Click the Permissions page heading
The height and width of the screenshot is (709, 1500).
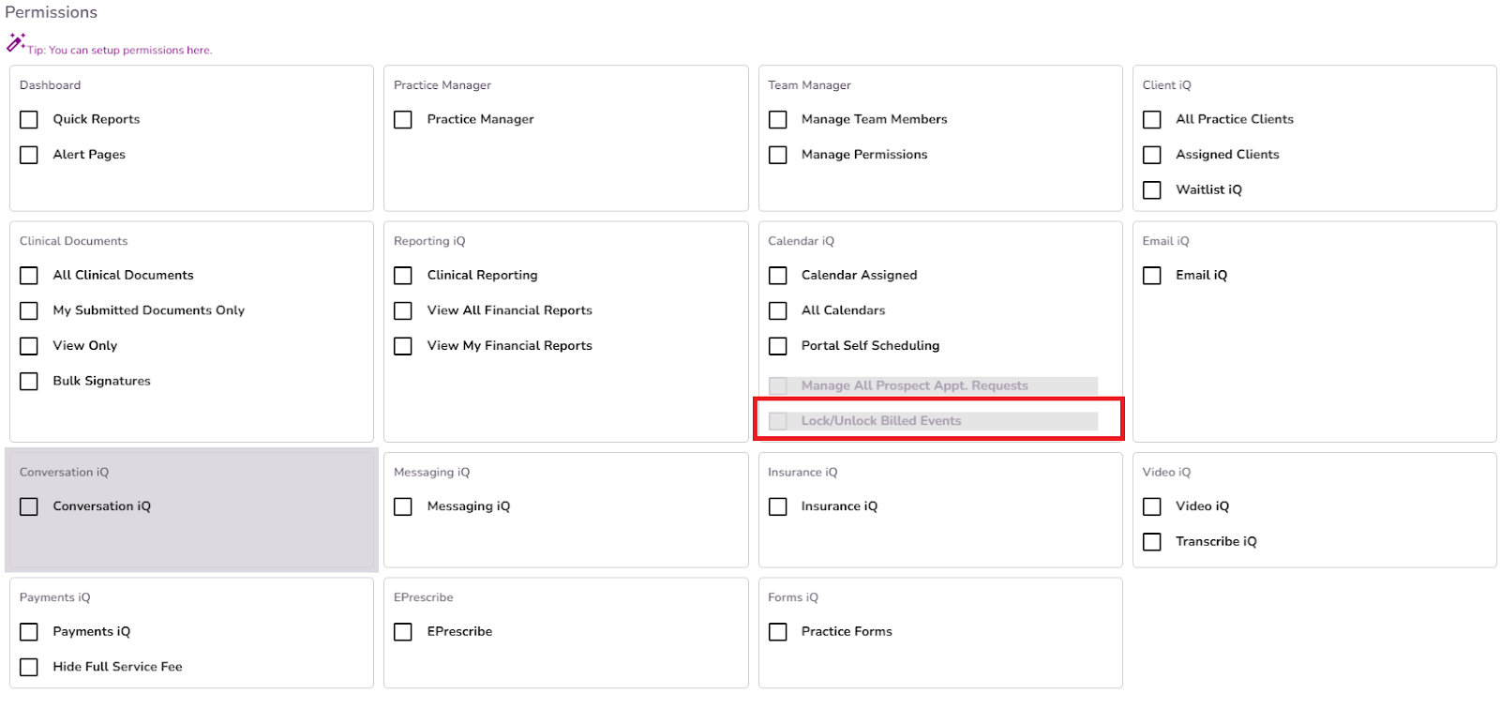(52, 12)
